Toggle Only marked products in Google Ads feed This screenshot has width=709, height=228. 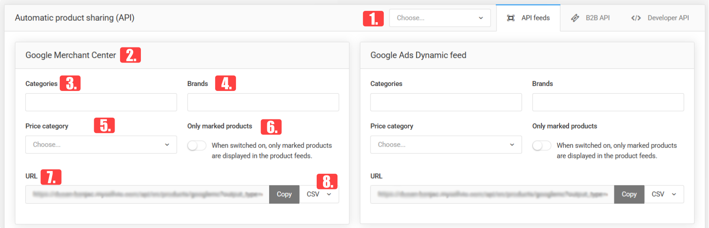[x=542, y=146]
